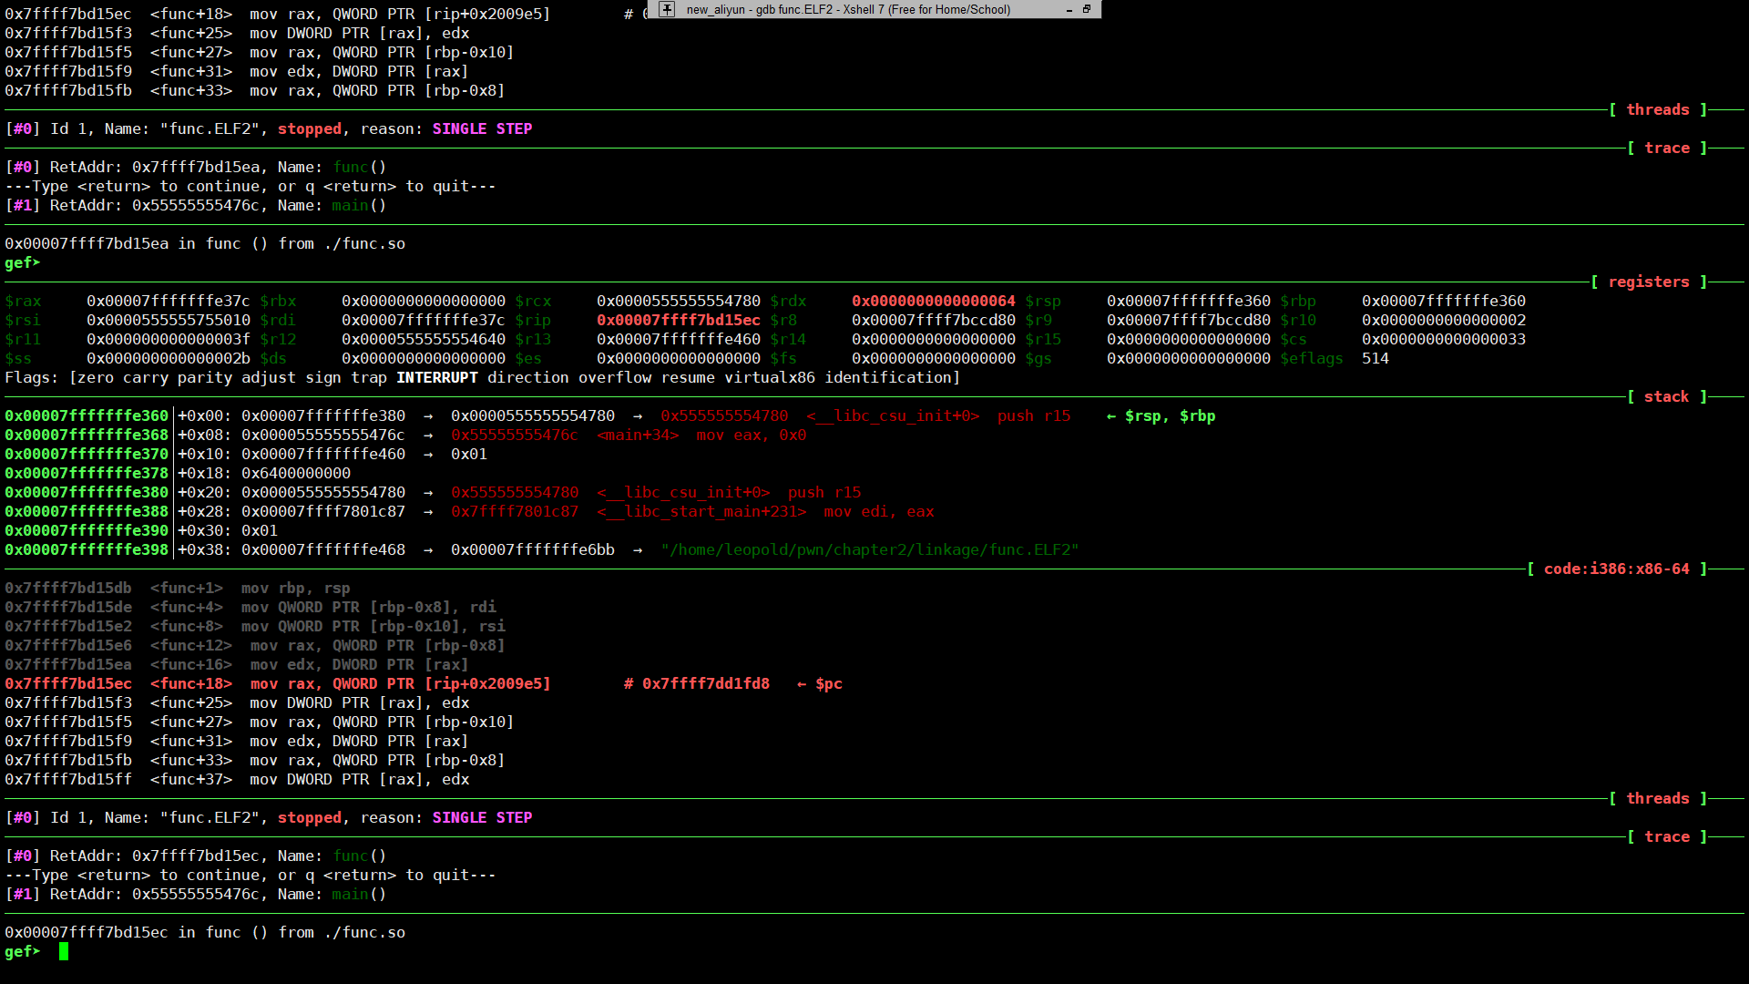Click the red $pc instruction address 0x7ffff7bd15ec
This screenshot has width=1749, height=984.
(x=68, y=683)
